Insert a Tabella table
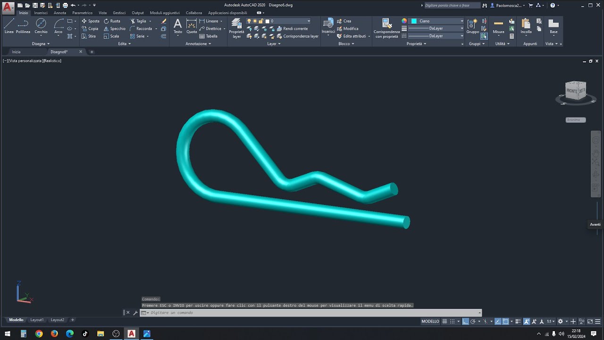This screenshot has width=604, height=340. (x=208, y=36)
